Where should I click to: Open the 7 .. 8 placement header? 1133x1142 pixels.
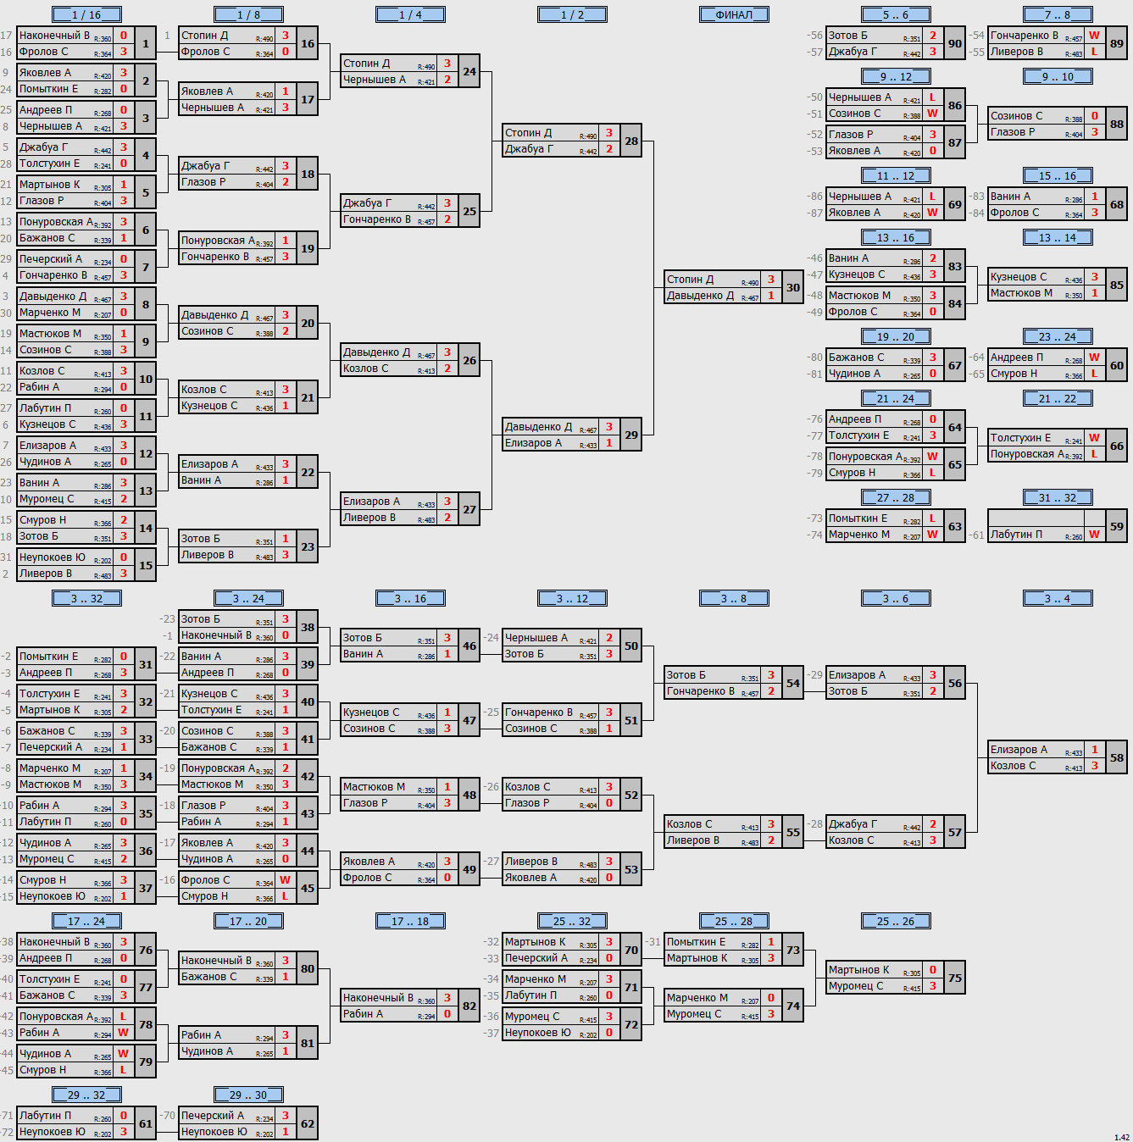click(1058, 14)
